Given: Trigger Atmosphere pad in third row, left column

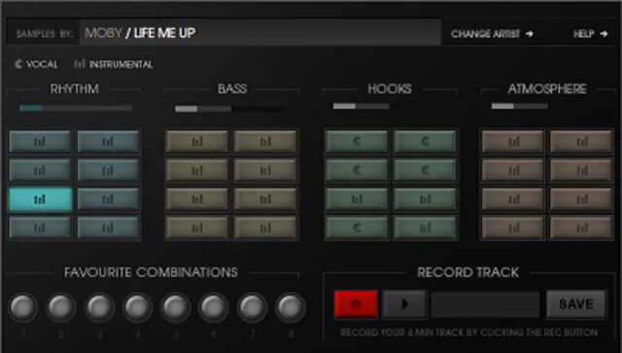Looking at the screenshot, I should (513, 199).
